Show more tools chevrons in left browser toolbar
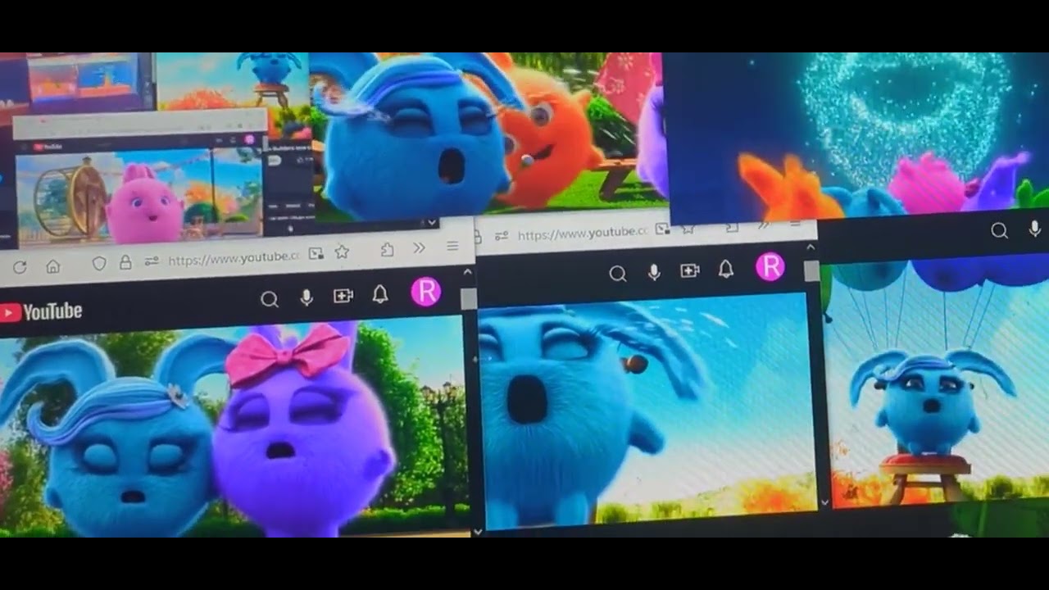This screenshot has width=1049, height=590. (x=419, y=247)
